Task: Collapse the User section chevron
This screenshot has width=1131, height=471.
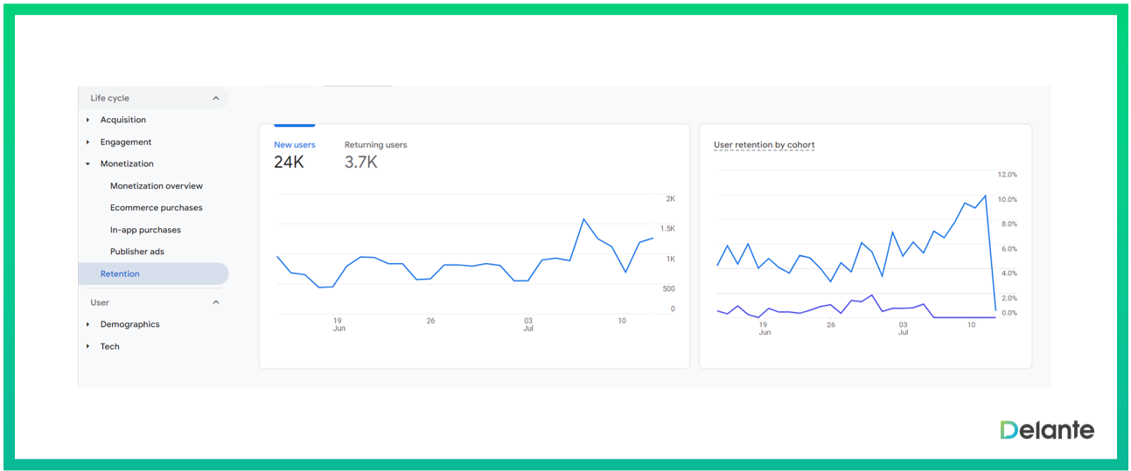Action: pyautogui.click(x=216, y=302)
